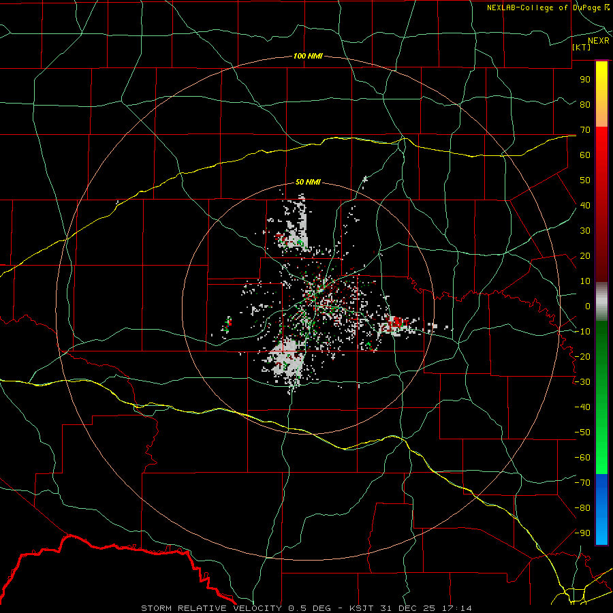The image size is (613, 613).
Task: Click the 10 value on the velocity scale
Action: (x=585, y=281)
